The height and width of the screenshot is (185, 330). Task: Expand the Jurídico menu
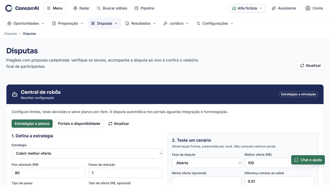coord(176,23)
